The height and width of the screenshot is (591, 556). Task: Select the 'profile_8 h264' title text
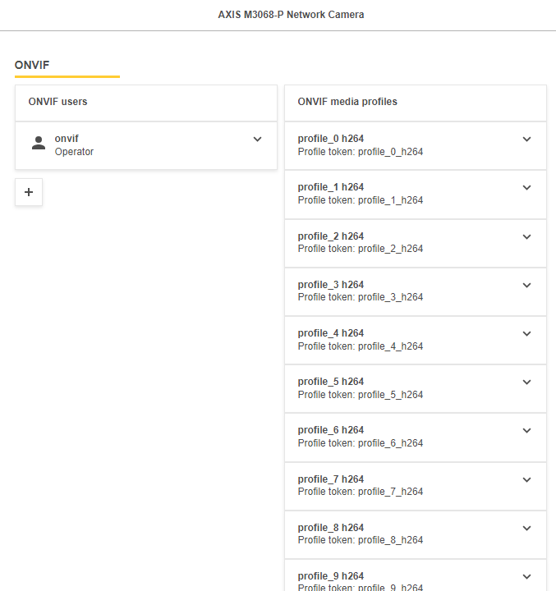[x=331, y=528]
